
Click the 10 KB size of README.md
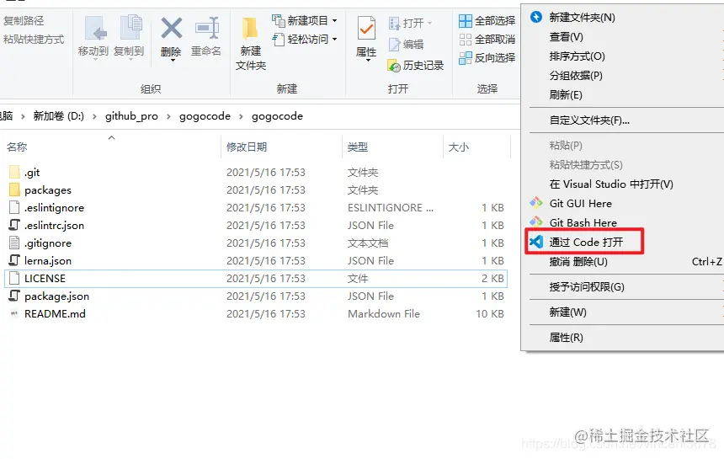(x=490, y=314)
